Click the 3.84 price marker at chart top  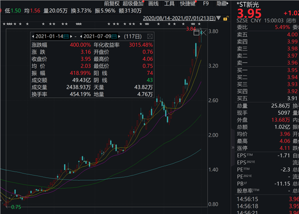pos(190,29)
